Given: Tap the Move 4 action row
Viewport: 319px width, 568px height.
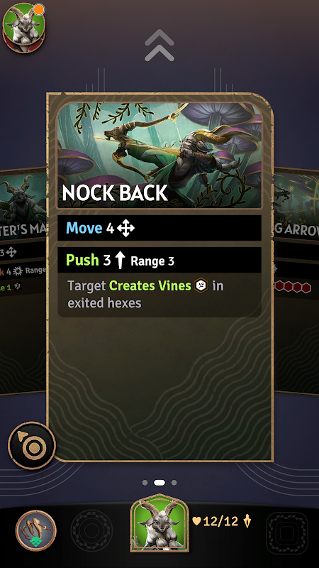Looking at the screenshot, I should [x=159, y=228].
